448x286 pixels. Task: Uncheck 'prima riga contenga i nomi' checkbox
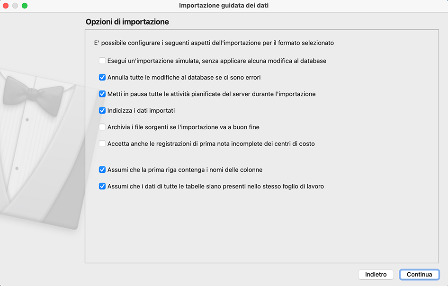pos(102,170)
